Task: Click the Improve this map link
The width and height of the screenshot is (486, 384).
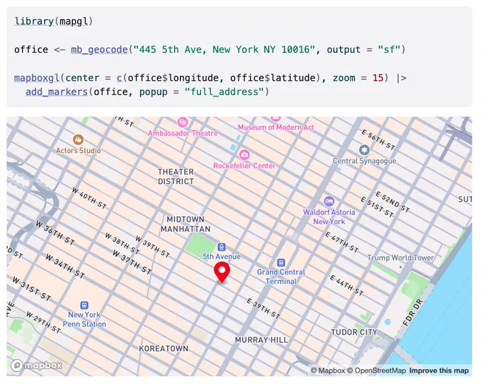Action: (439, 370)
